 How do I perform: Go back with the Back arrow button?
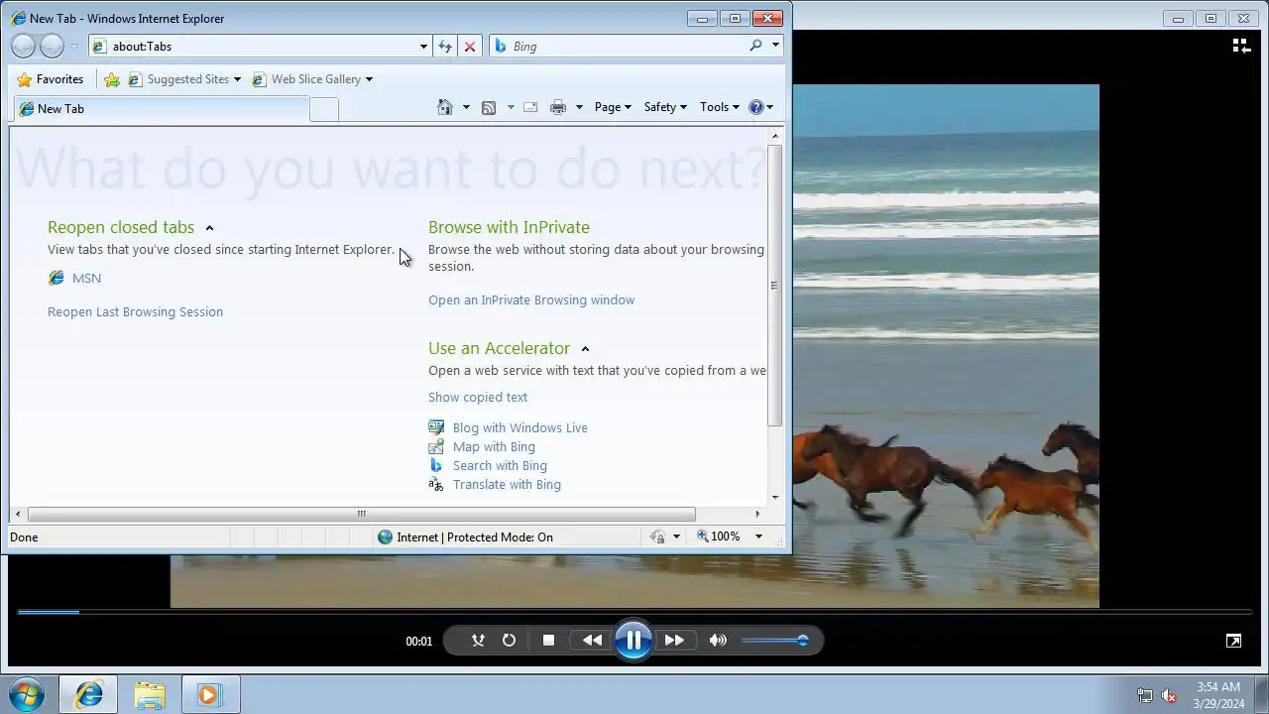click(23, 46)
